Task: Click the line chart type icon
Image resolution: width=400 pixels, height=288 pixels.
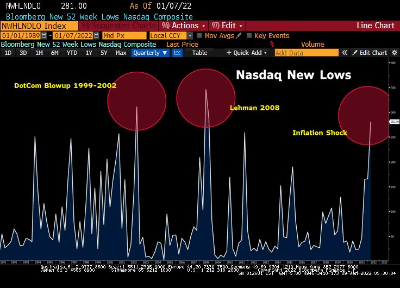Action: (177, 53)
